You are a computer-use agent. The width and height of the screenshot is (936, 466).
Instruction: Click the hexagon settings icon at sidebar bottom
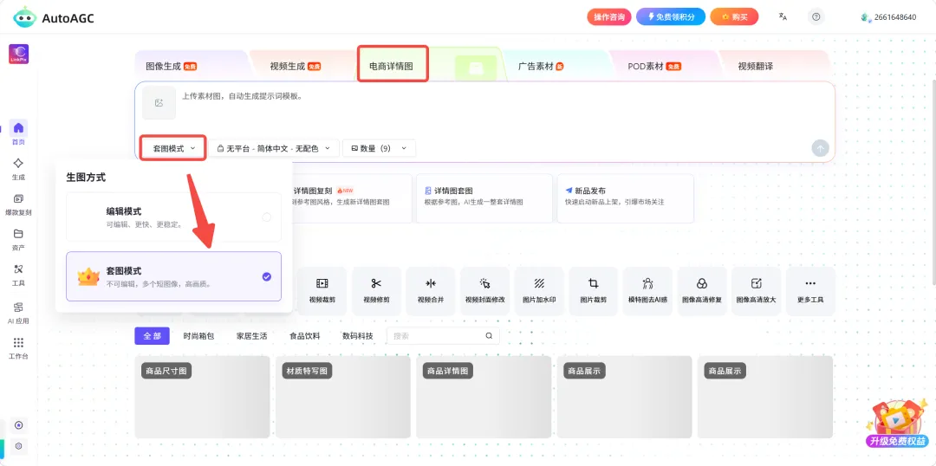(x=18, y=446)
